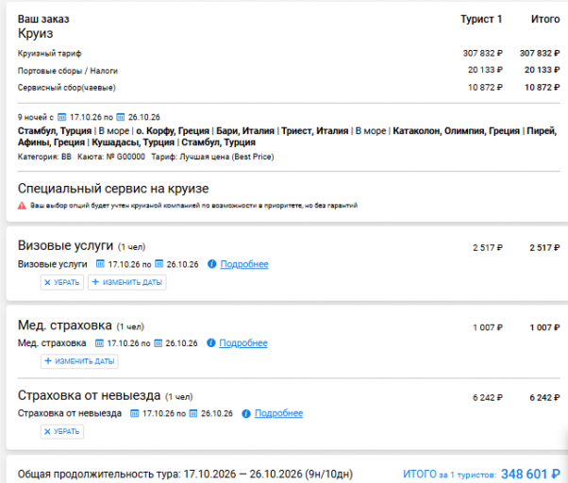Screen dimensions: 568x483
Task: Open Подробнее link for cancellation insurance
Action: (278, 413)
